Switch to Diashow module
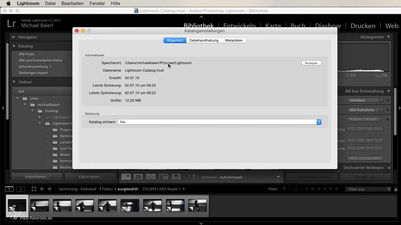The width and height of the screenshot is (401, 225). click(328, 26)
